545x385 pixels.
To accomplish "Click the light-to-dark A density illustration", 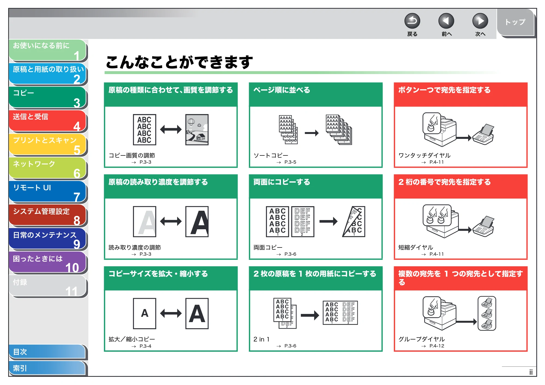I will tap(171, 222).
